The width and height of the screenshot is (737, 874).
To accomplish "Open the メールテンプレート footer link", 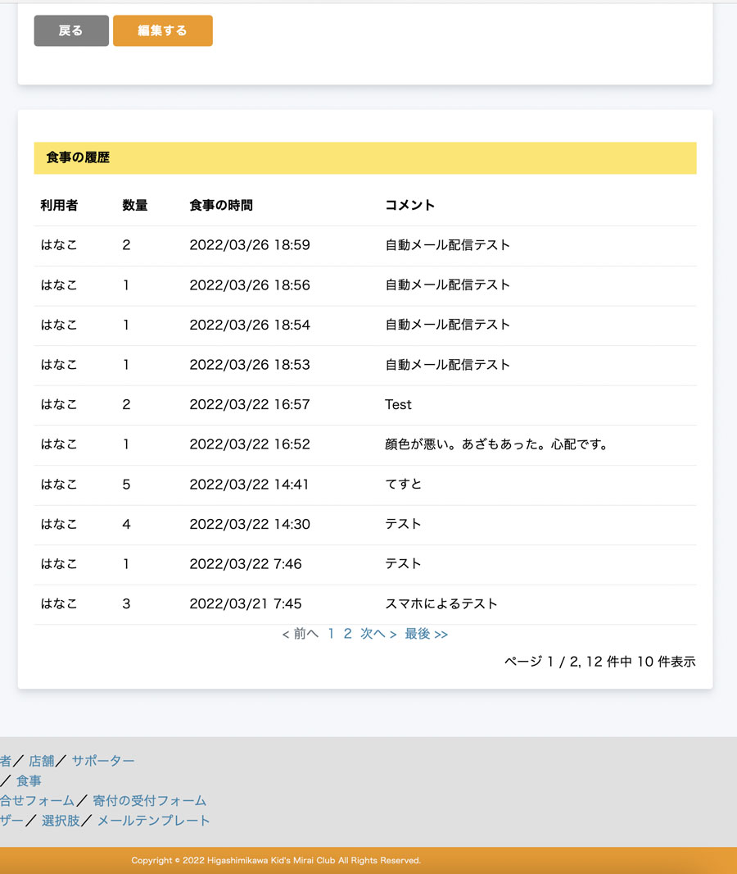I will [x=154, y=821].
